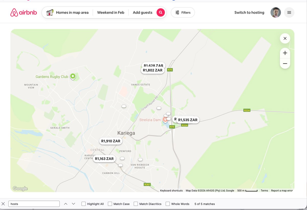Zoom out on the map
Image resolution: width=307 pixels, height=210 pixels.
pos(285,63)
